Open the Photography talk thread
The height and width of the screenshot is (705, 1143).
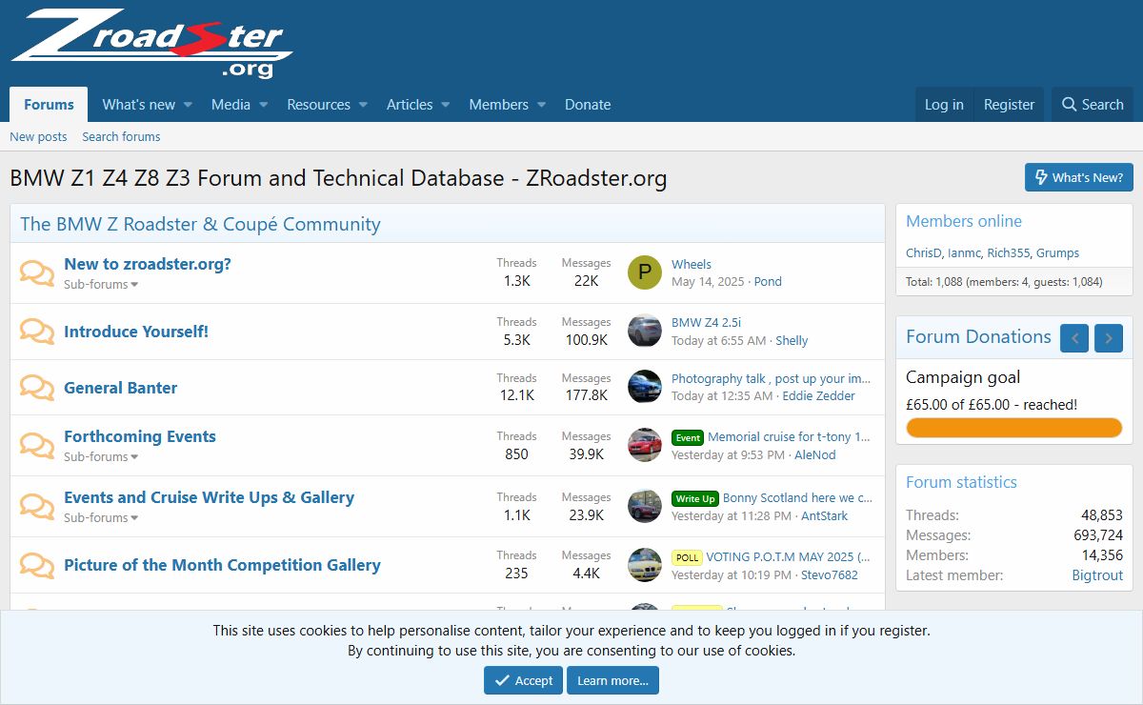[x=771, y=378]
